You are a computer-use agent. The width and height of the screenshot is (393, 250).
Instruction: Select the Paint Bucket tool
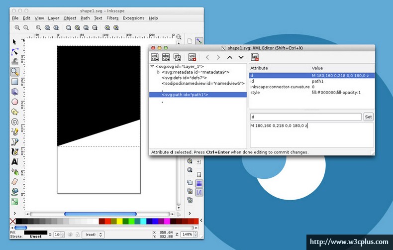click(x=15, y=192)
